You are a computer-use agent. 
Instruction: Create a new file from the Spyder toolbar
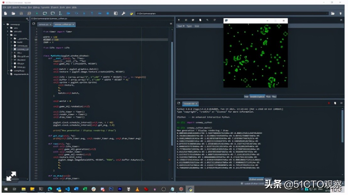pyautogui.click(x=6, y=13)
